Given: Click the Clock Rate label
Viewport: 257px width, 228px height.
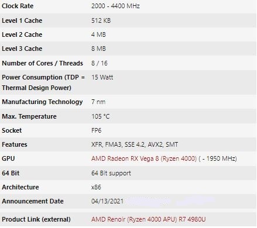Looking at the screenshot, I should [18, 6].
